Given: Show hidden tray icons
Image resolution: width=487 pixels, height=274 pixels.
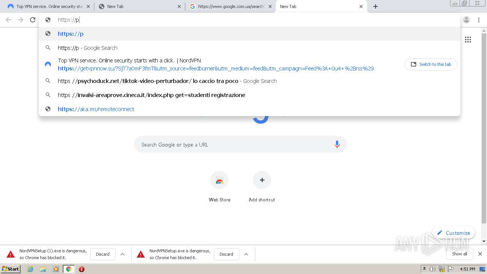Looking at the screenshot, I should tap(424, 269).
